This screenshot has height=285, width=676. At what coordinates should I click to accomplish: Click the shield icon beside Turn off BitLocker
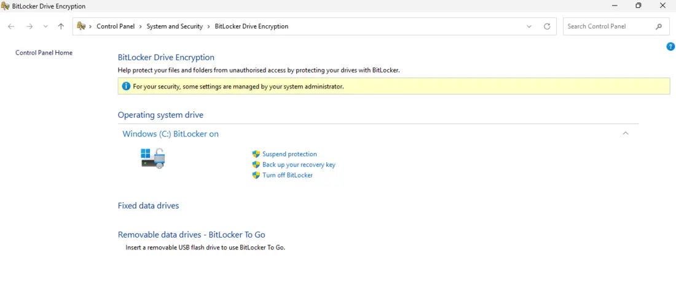(256, 175)
